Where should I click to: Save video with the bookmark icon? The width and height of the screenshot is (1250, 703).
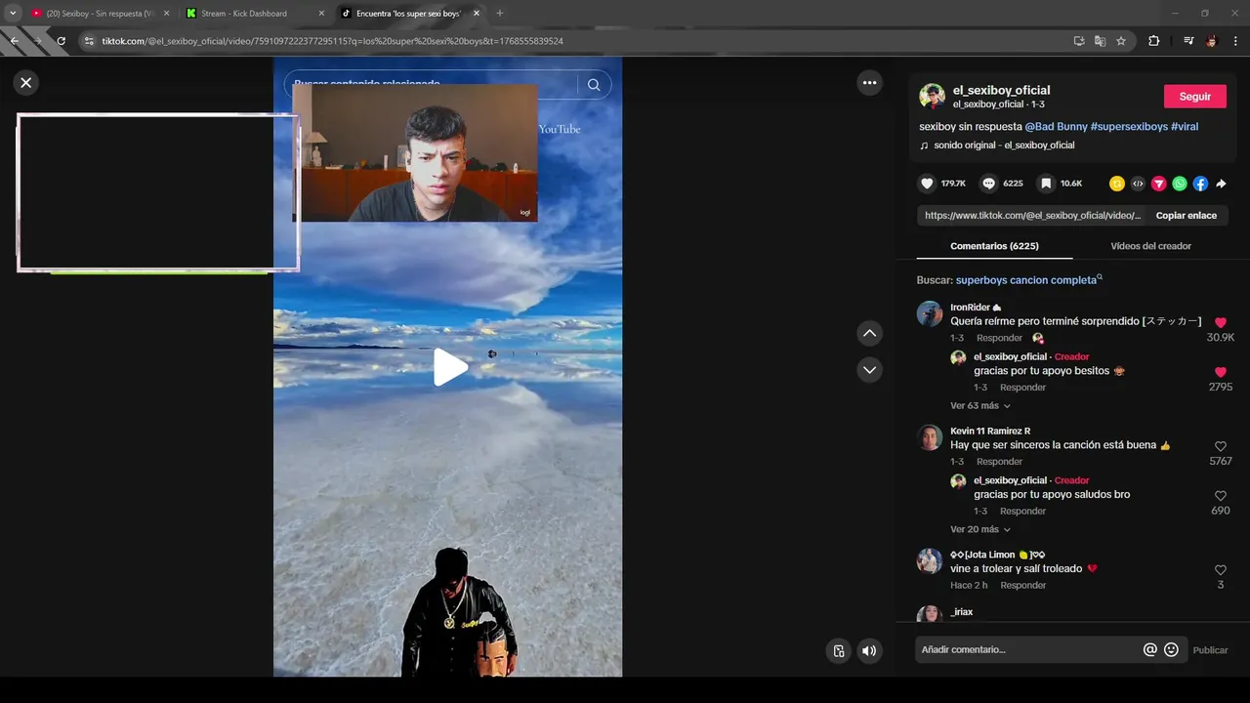click(1046, 184)
